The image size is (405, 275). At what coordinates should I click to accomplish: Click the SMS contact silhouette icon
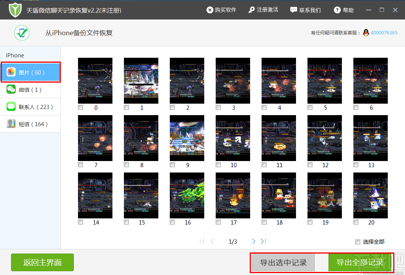(11, 124)
